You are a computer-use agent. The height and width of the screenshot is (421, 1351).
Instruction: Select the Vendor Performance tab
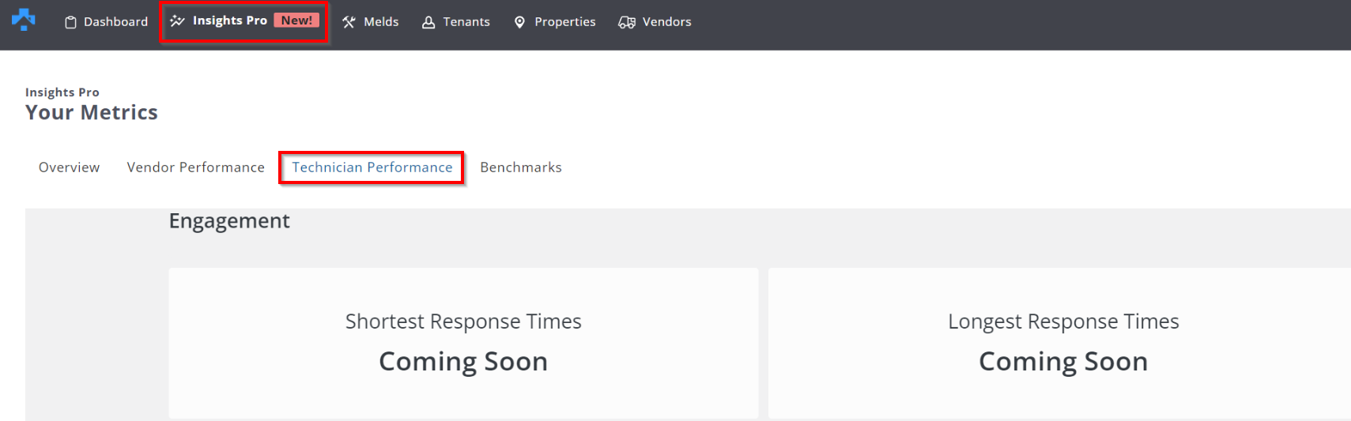195,167
